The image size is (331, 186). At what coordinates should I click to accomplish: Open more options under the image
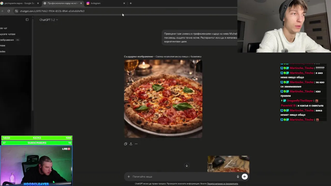(x=136, y=144)
